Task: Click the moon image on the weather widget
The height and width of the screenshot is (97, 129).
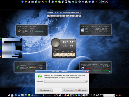Action: click(x=55, y=43)
